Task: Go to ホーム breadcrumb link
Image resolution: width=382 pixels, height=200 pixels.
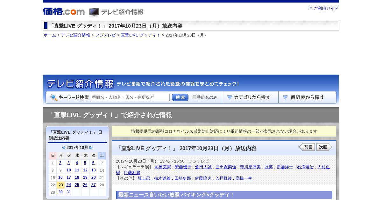Action: (50, 35)
